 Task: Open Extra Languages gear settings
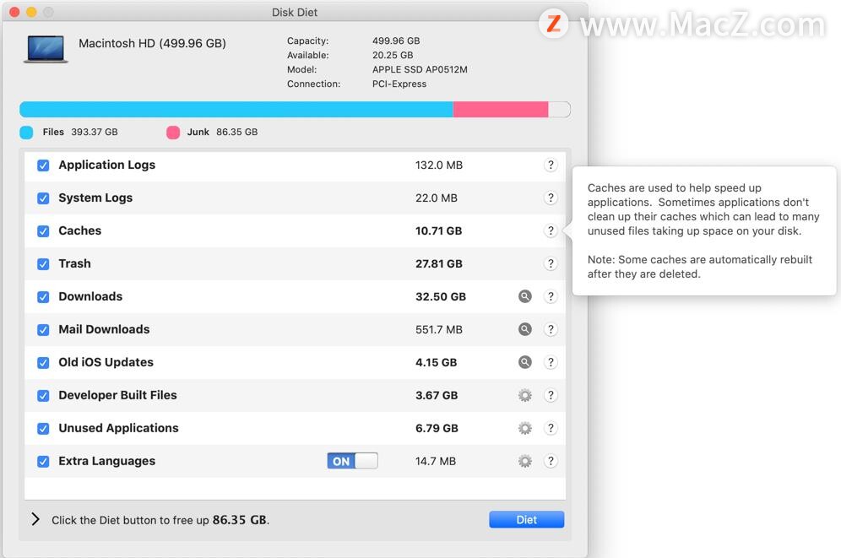[x=525, y=461]
